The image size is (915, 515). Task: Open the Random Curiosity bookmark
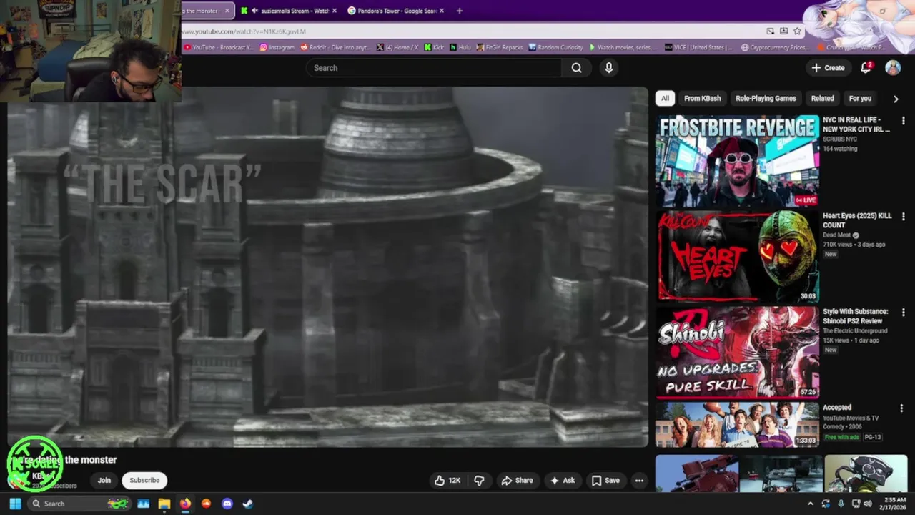tap(555, 47)
